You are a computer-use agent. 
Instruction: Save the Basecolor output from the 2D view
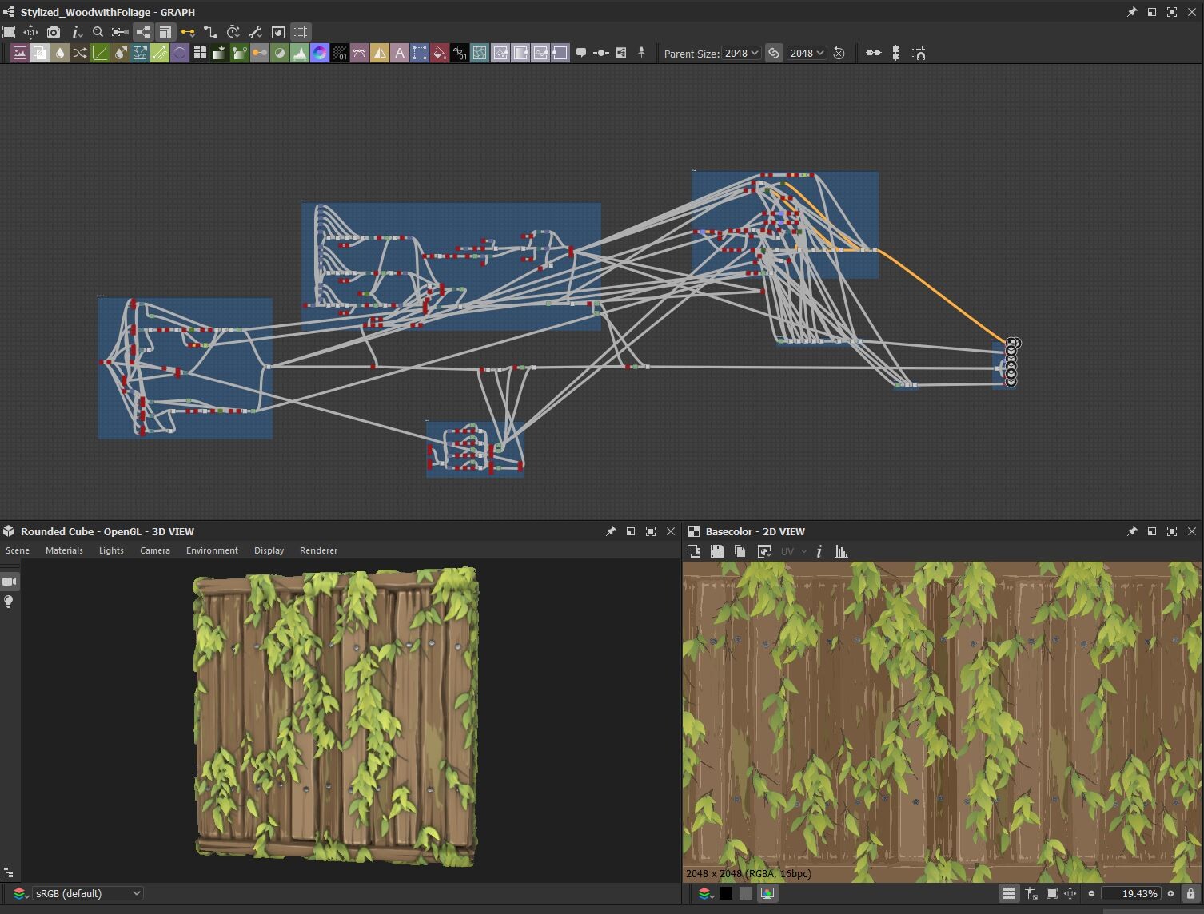tap(716, 551)
